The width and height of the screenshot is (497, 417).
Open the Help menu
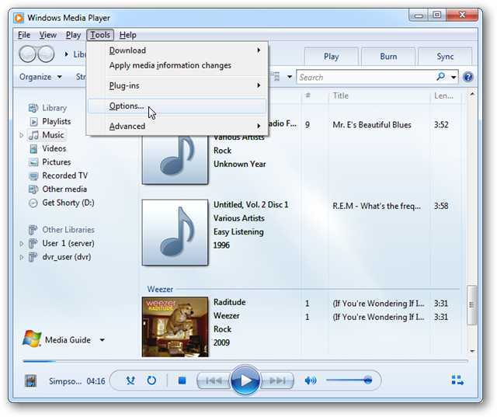point(127,35)
